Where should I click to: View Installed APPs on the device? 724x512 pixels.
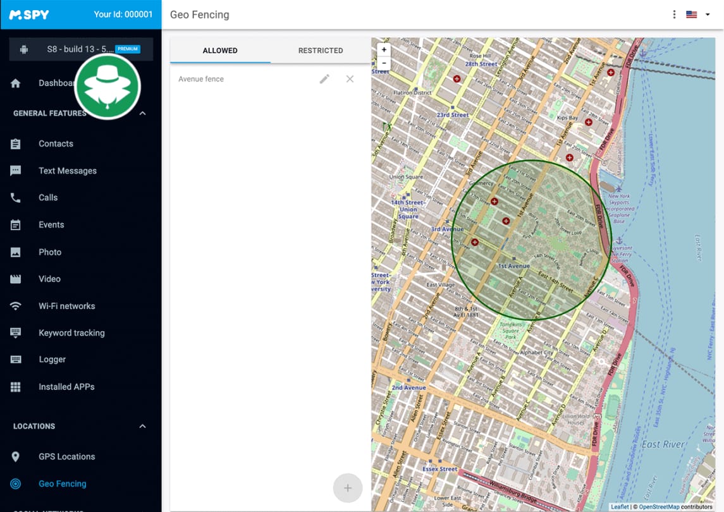tap(66, 386)
